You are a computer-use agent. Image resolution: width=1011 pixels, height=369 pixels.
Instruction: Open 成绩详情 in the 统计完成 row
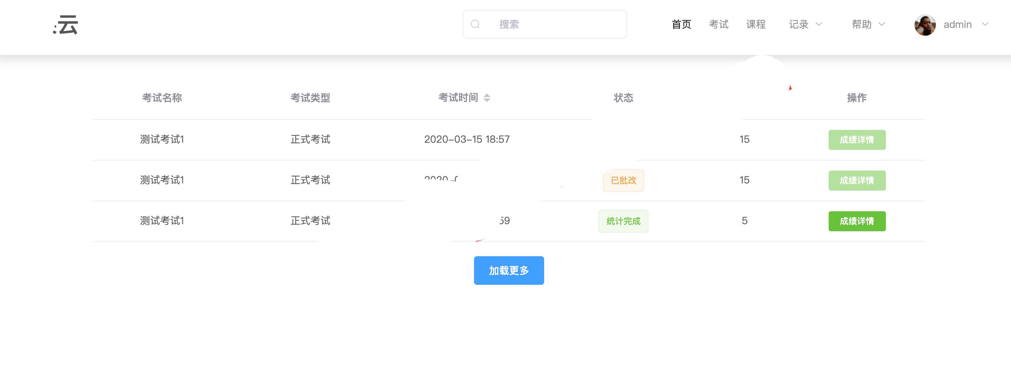(x=857, y=221)
